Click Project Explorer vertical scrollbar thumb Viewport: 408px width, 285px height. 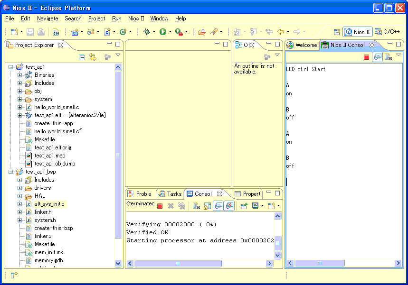coord(118,155)
